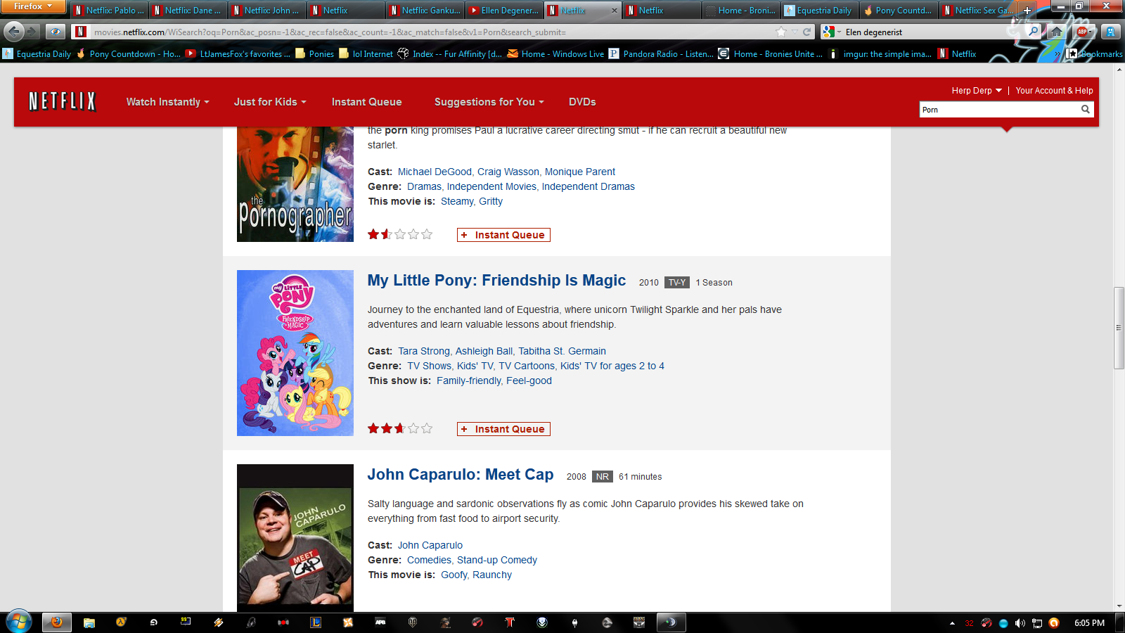1125x633 pixels.
Task: Click the search magnifier in Netflix search box
Action: click(1085, 109)
